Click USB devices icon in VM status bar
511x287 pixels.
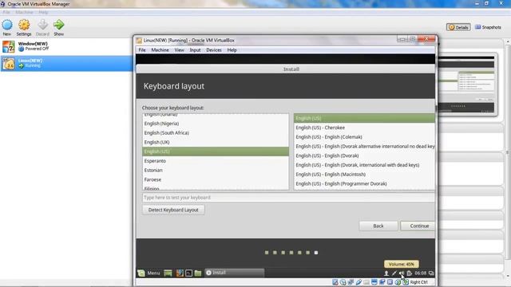[x=358, y=282]
